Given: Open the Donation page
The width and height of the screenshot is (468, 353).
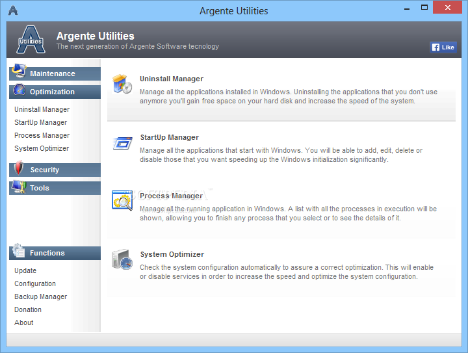Looking at the screenshot, I should pos(28,309).
